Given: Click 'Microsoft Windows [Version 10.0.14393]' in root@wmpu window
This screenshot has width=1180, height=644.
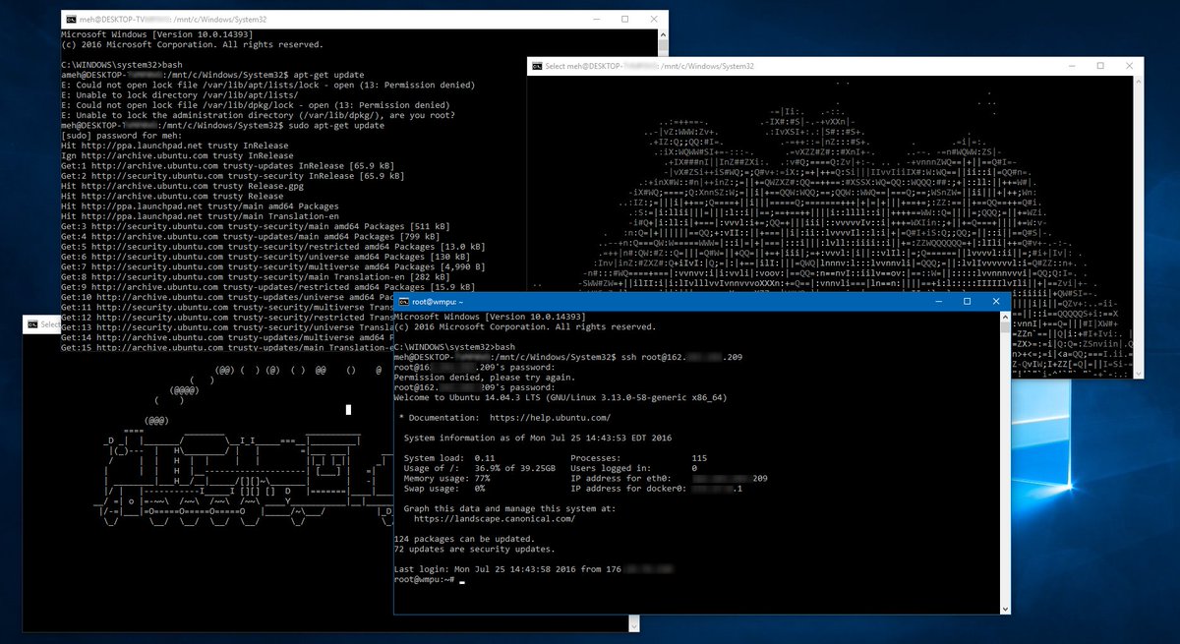Looking at the screenshot, I should (x=490, y=316).
